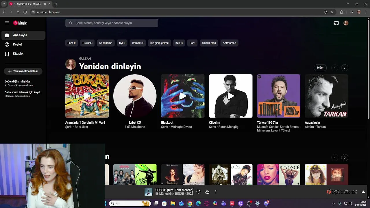Select the Enerjik mood chip
This screenshot has width=370, height=208.
(71, 43)
